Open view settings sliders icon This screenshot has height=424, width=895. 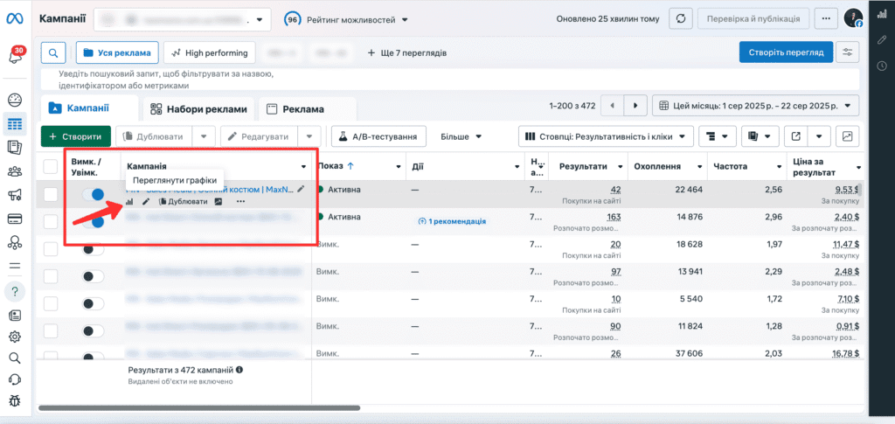[x=848, y=52]
